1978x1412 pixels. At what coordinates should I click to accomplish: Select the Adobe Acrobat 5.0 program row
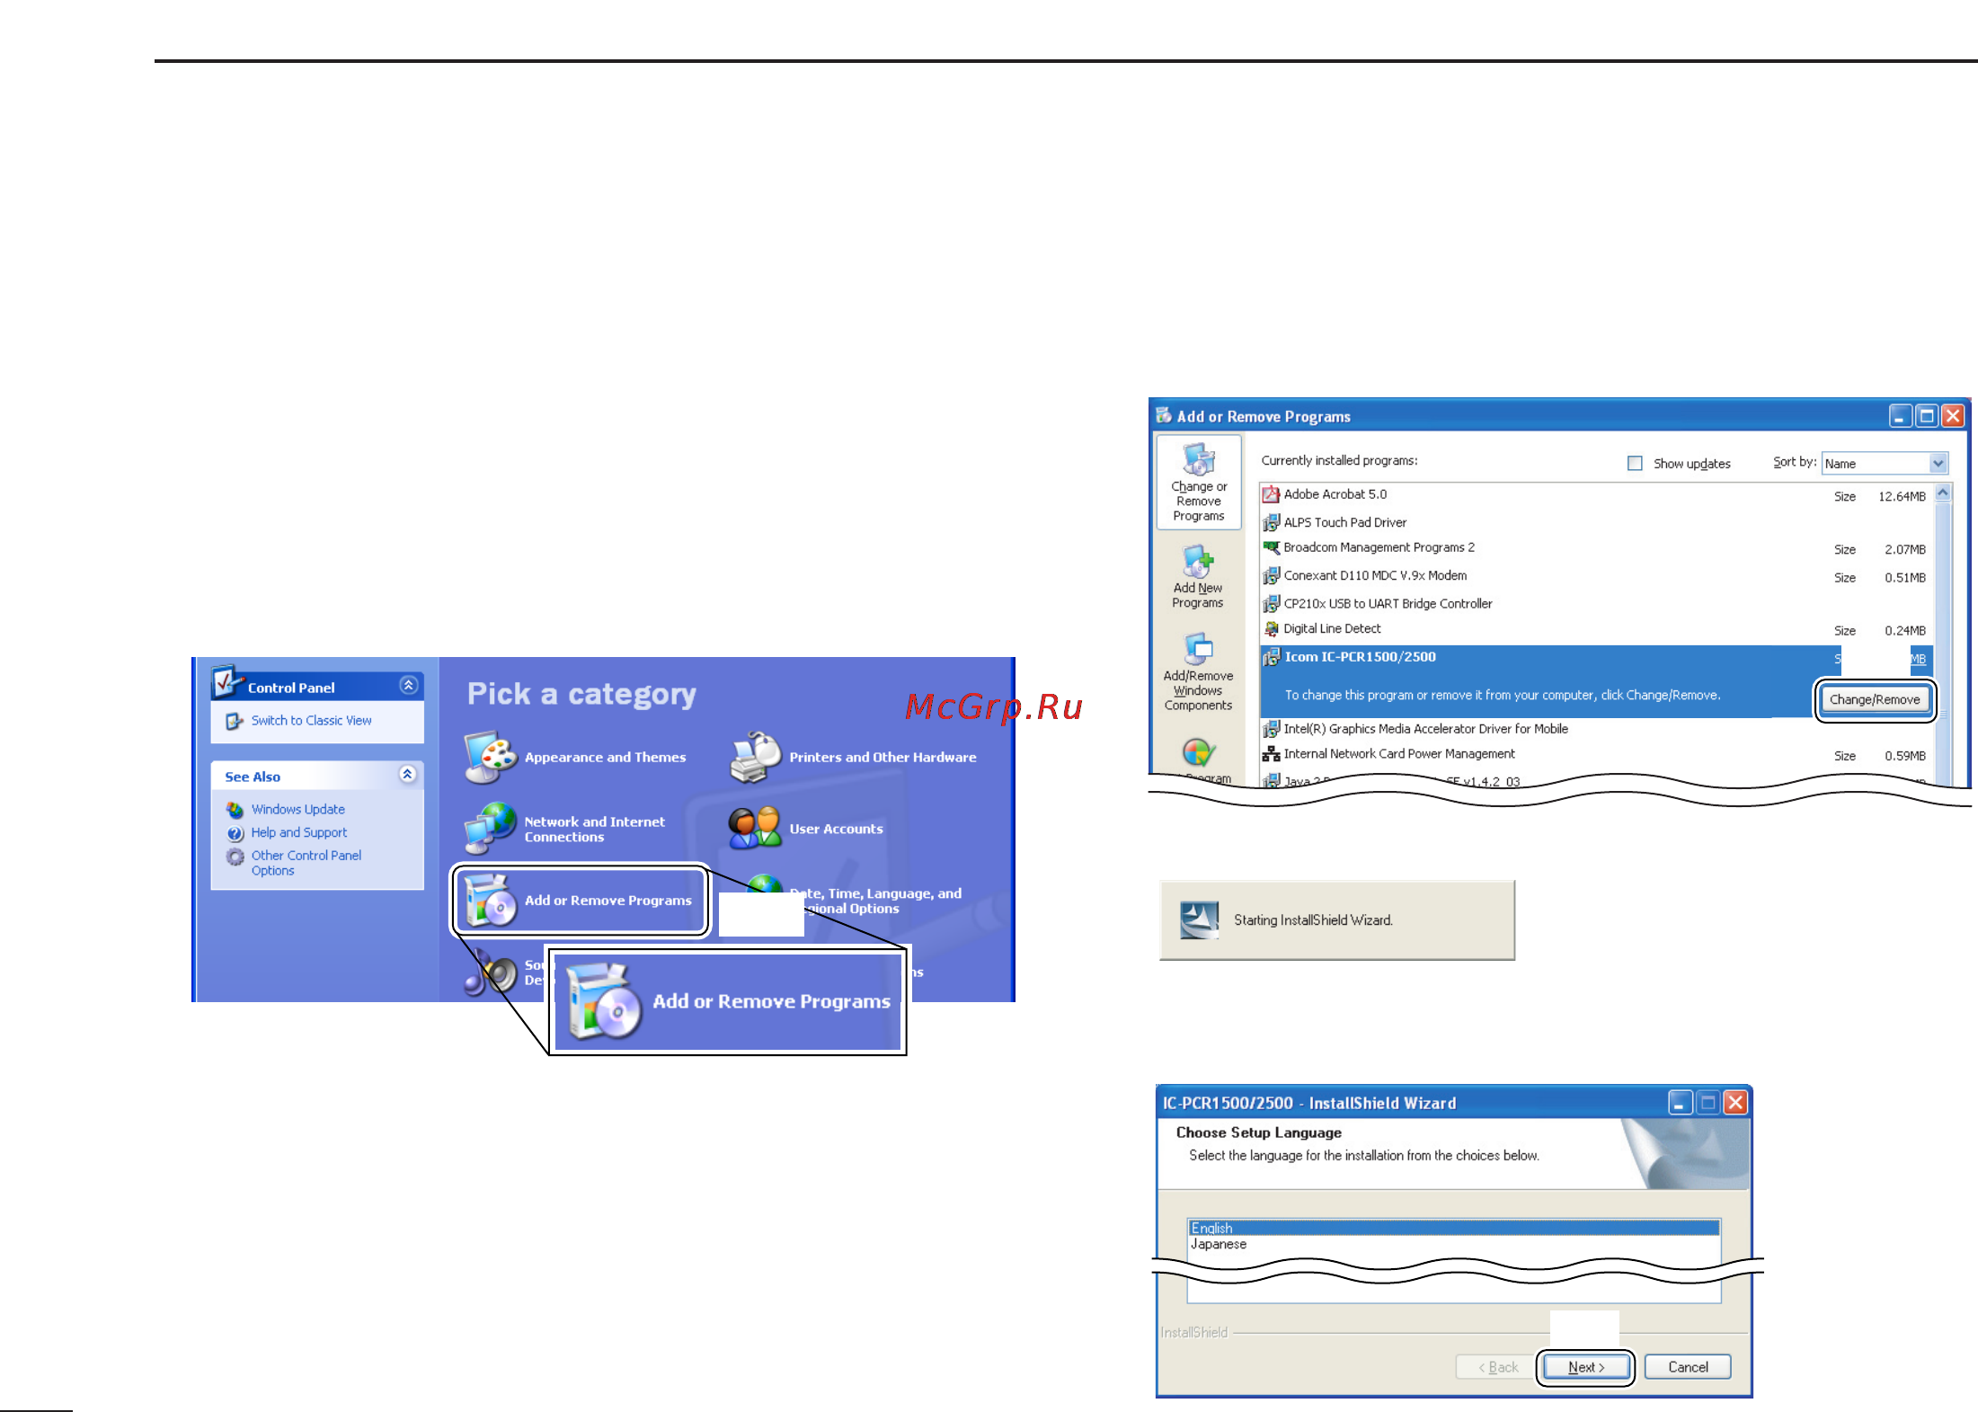pos(1596,495)
